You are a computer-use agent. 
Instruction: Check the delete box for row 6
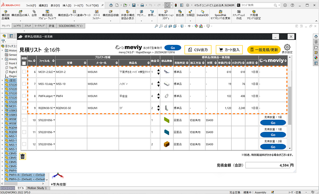point(24,72)
